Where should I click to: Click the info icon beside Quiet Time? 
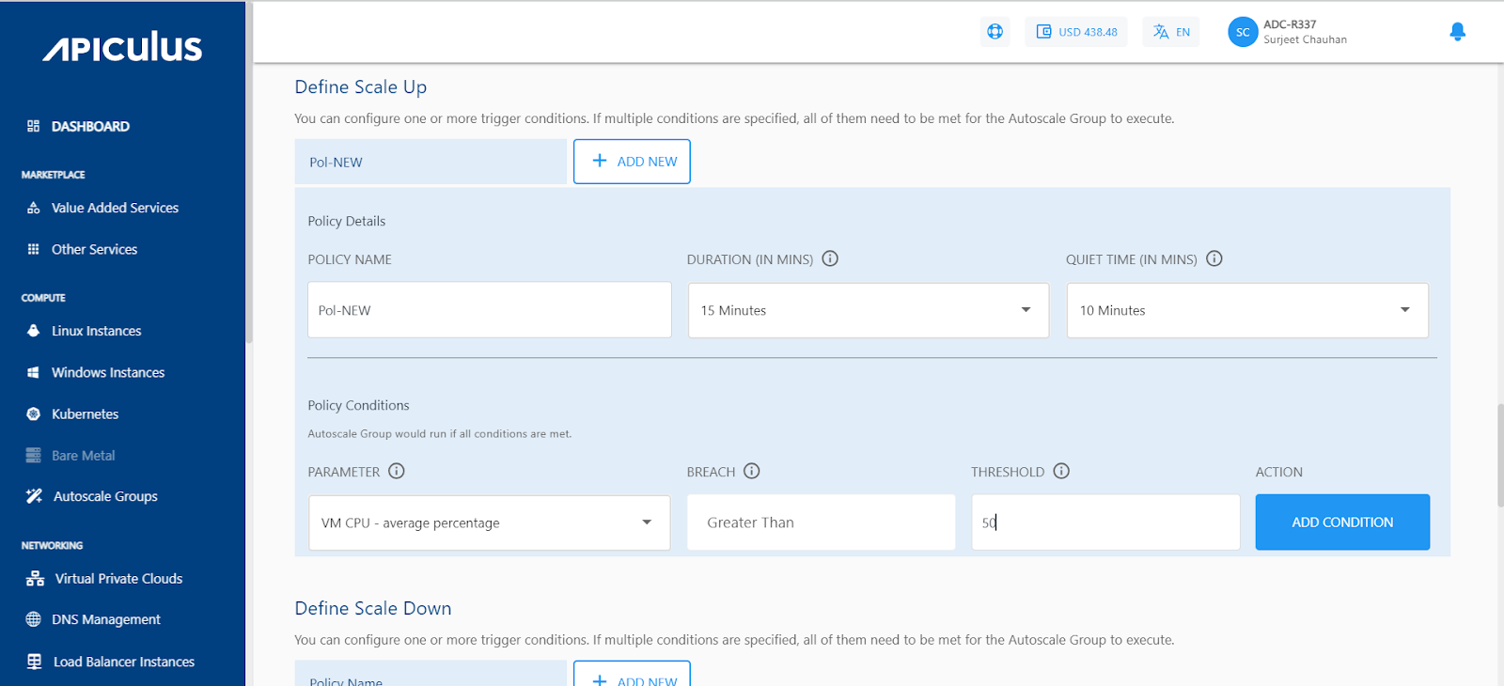click(1214, 258)
